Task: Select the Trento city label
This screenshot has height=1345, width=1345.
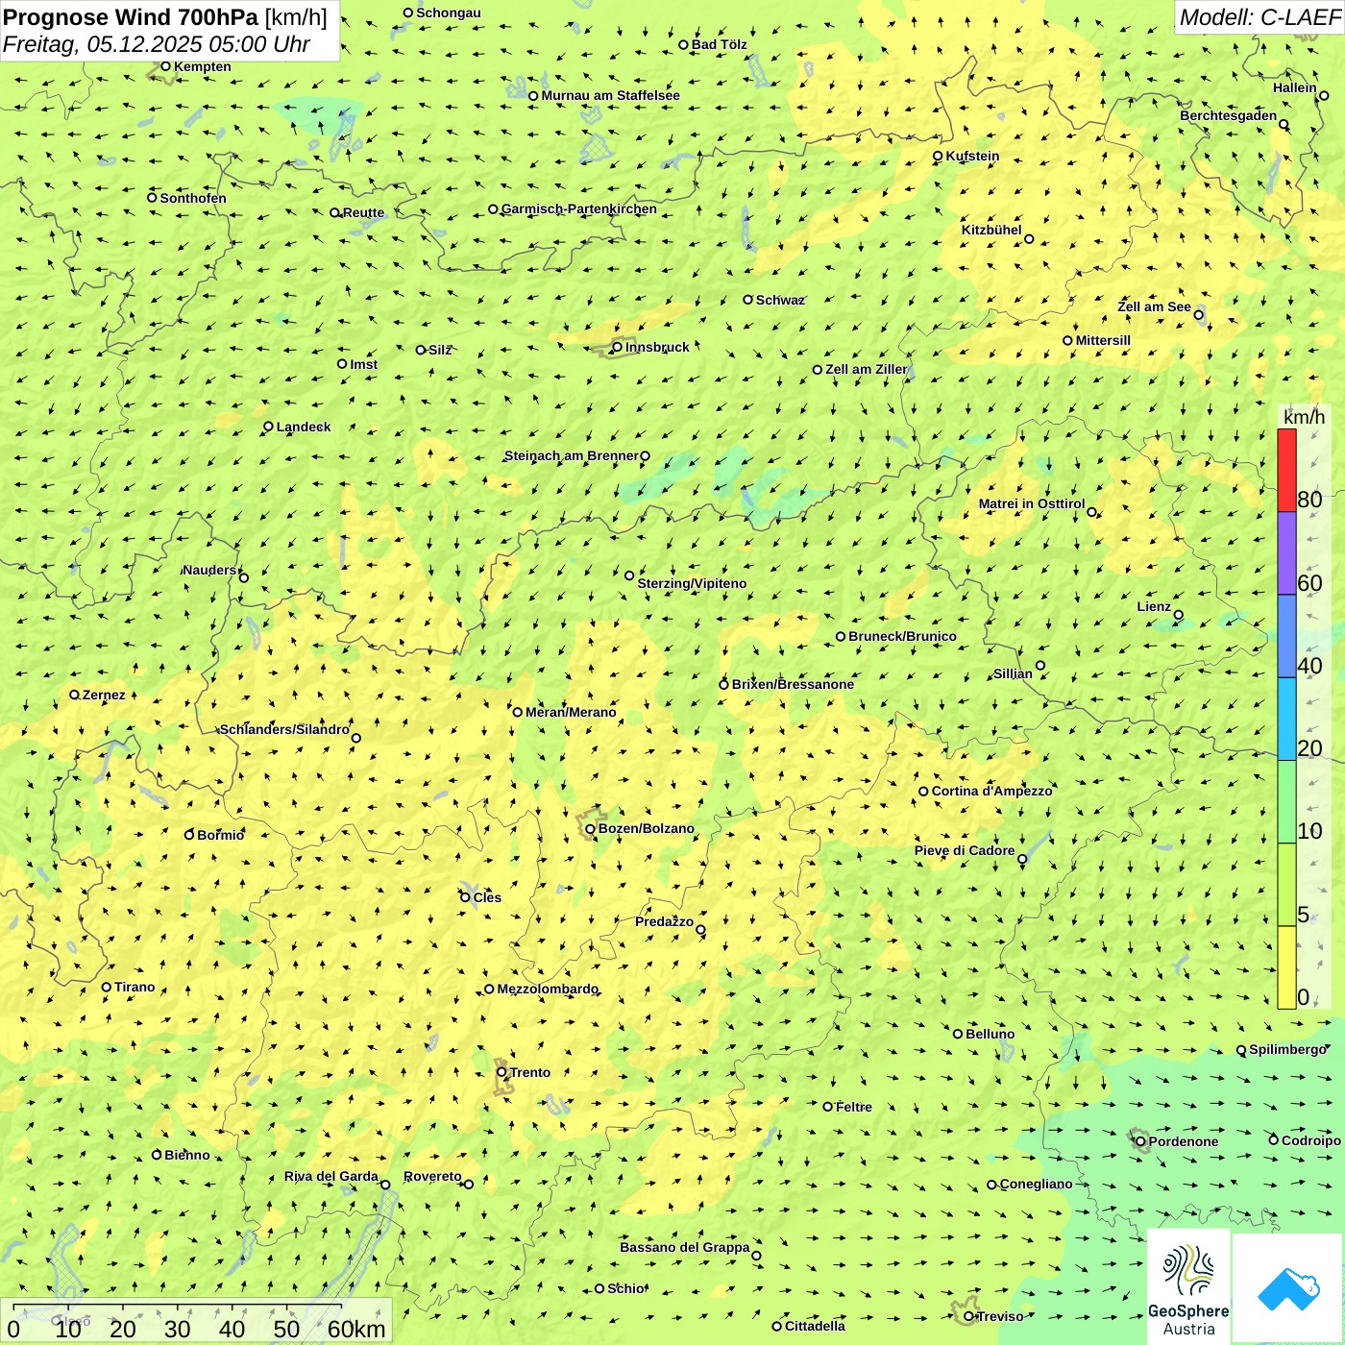Action: tap(530, 1072)
